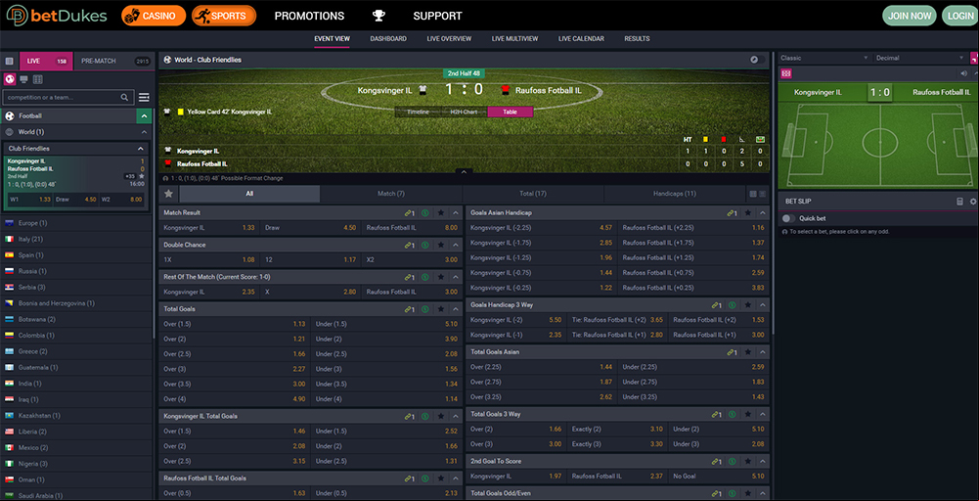This screenshot has width=979, height=501.
Task: Click express link icon on Total Goals market
Action: pos(410,309)
